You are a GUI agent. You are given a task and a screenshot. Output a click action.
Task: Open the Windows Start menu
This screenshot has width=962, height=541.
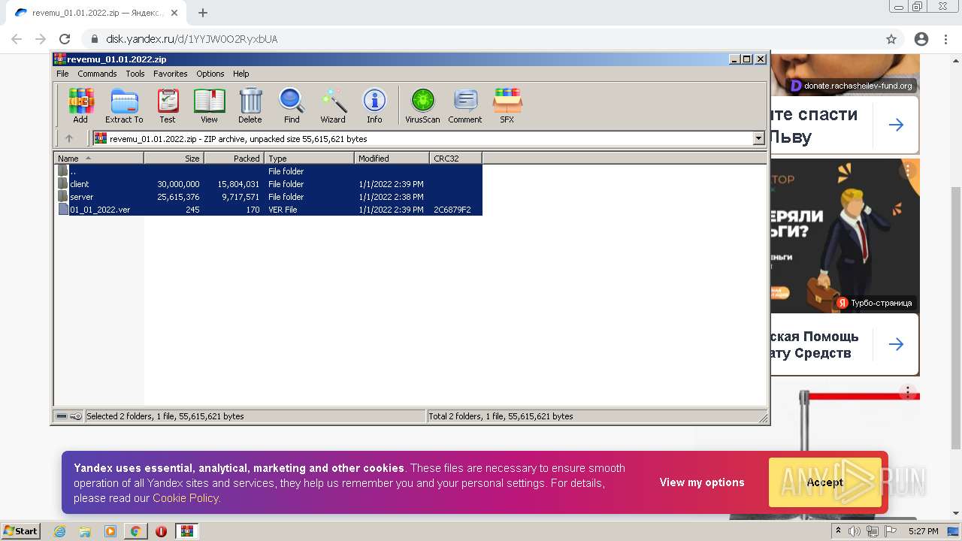[x=21, y=531]
